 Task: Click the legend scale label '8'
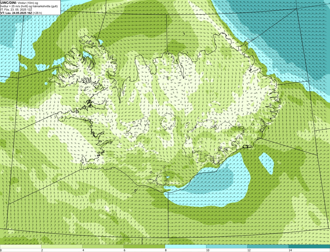point(166,250)
